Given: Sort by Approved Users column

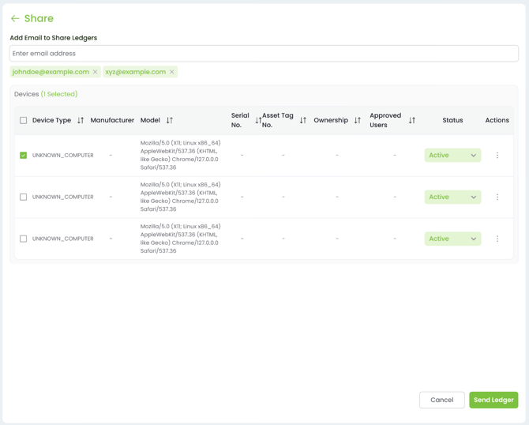Looking at the screenshot, I should tap(412, 120).
